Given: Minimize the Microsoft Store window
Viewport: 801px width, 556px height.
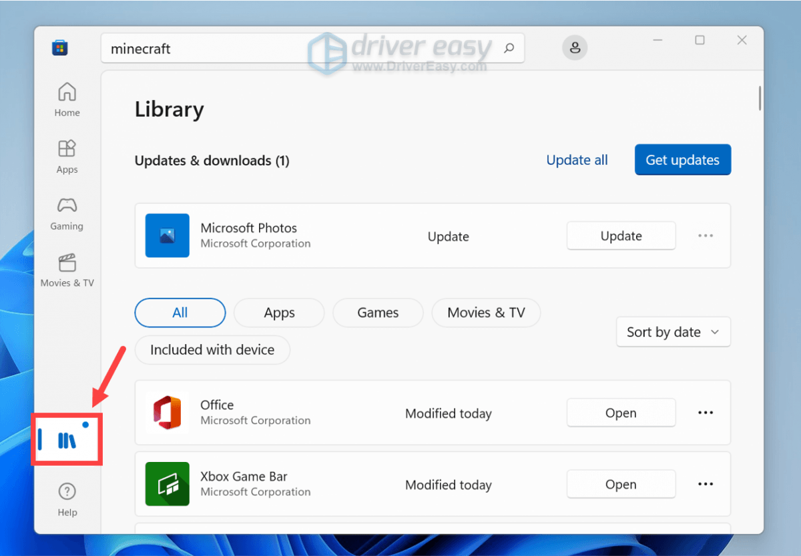Looking at the screenshot, I should point(657,40).
